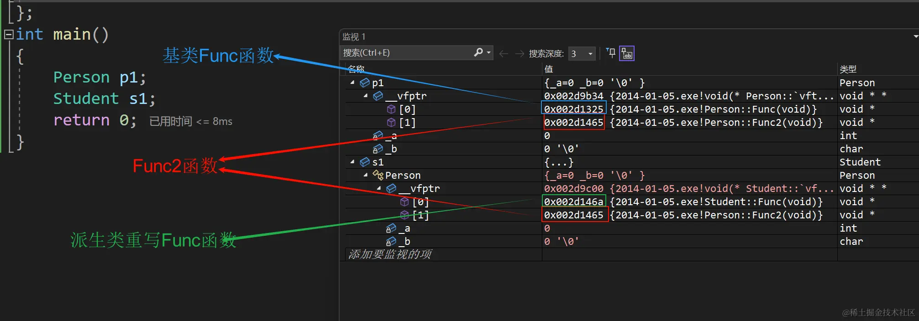Click the return 0; statement
Viewport: 919px width, 321px height.
click(95, 120)
